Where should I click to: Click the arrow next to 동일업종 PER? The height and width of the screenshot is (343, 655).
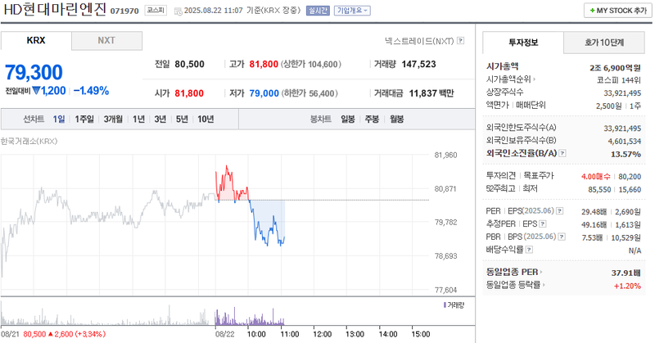click(541, 272)
